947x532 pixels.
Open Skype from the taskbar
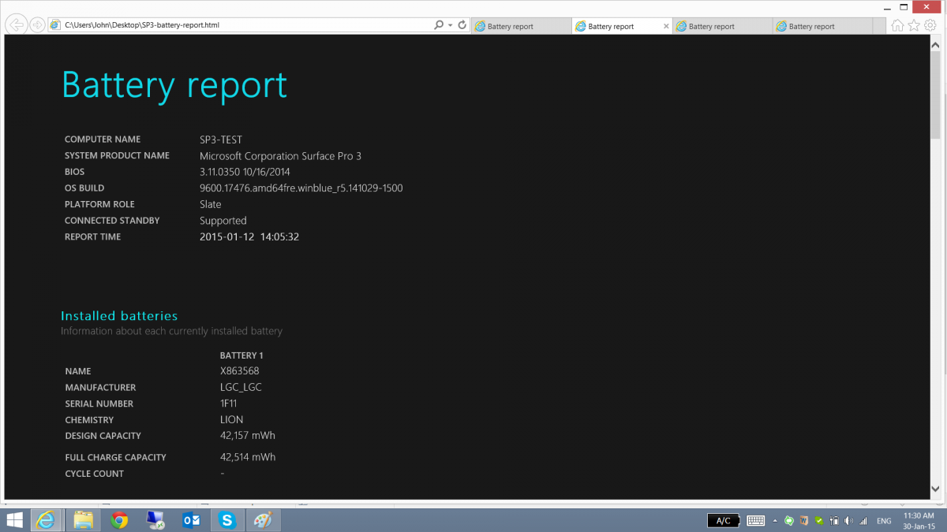[x=228, y=520]
